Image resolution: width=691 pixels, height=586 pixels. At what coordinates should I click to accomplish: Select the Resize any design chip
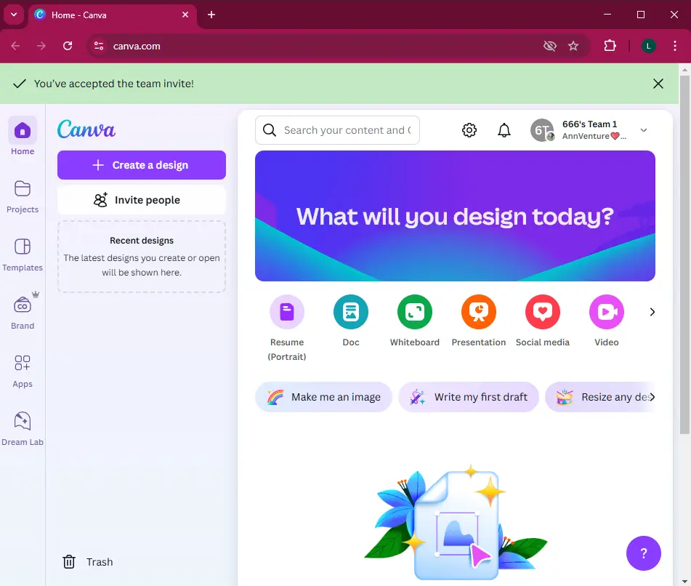coord(600,397)
